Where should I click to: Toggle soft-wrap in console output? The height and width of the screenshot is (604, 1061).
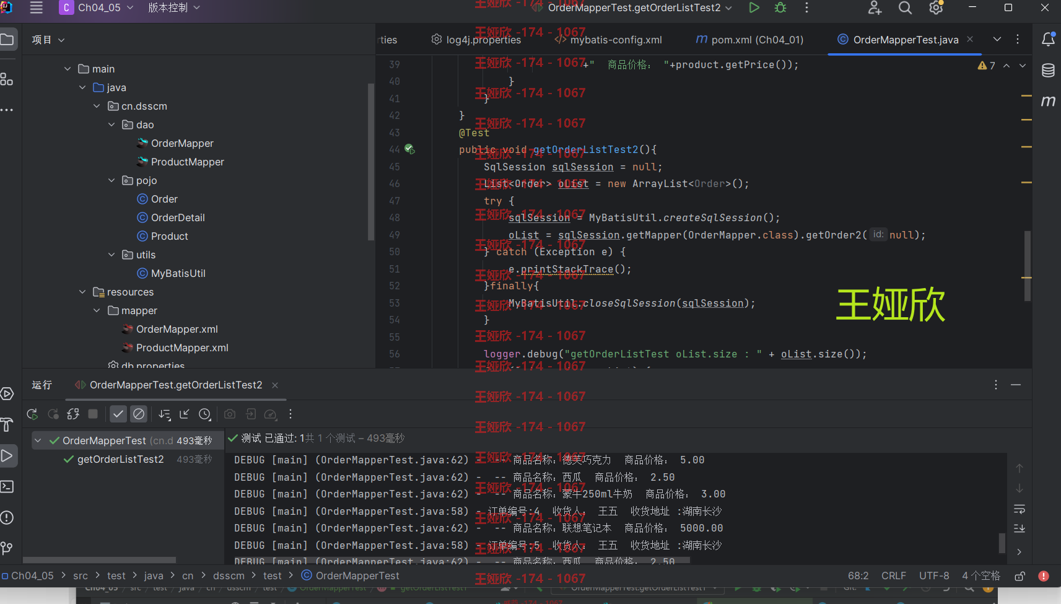(1020, 509)
